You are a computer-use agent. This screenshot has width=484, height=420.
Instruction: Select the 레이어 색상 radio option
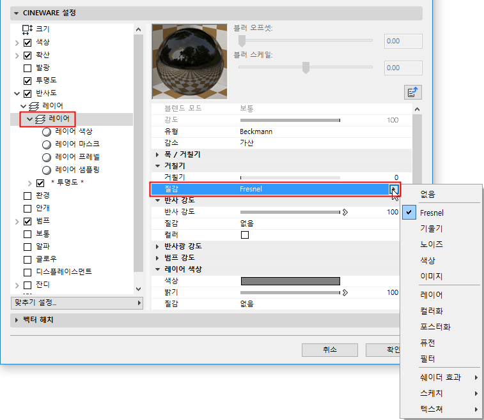(x=47, y=132)
